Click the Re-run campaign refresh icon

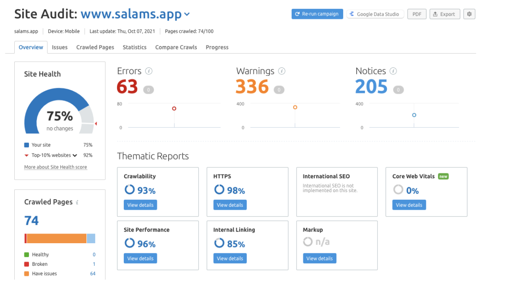298,14
